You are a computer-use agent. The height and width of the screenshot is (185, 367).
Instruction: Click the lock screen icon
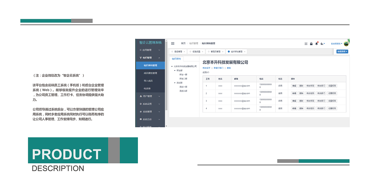311,44
